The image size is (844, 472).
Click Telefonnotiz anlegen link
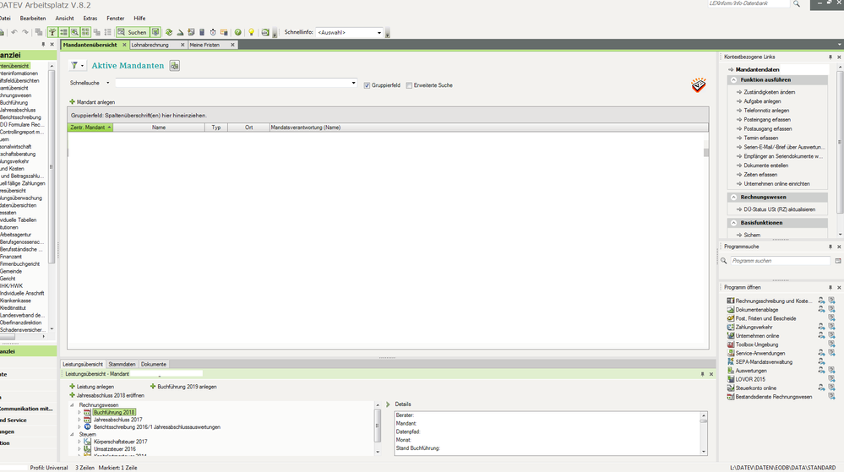pyautogui.click(x=766, y=111)
